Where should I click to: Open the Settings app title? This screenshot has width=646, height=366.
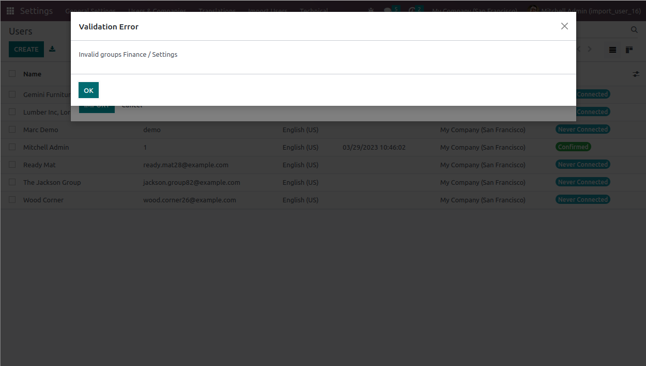[x=36, y=11]
